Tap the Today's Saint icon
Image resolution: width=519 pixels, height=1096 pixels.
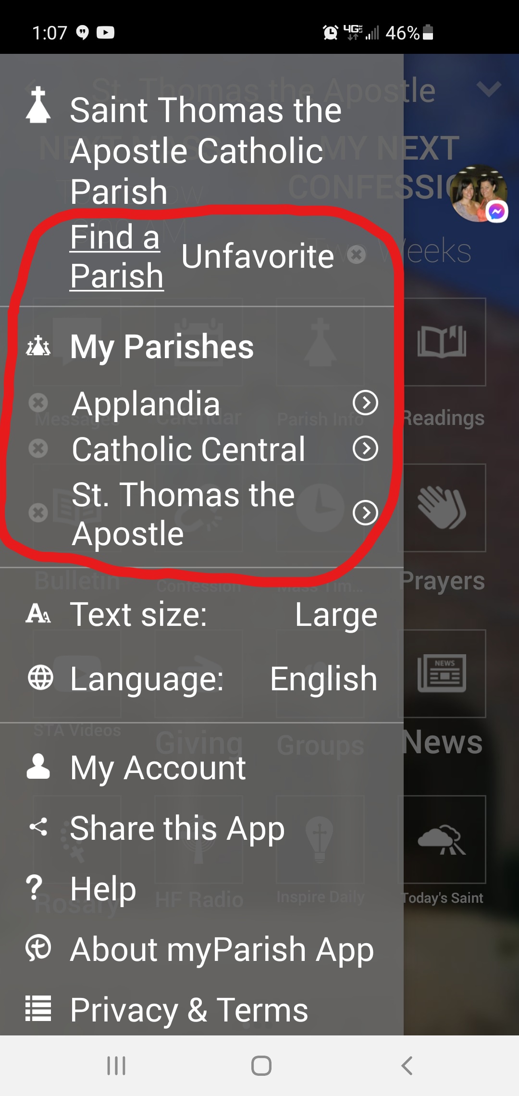(442, 839)
